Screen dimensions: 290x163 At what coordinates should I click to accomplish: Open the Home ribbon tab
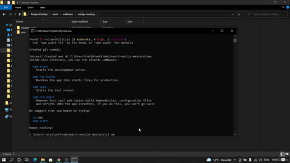click(18, 7)
